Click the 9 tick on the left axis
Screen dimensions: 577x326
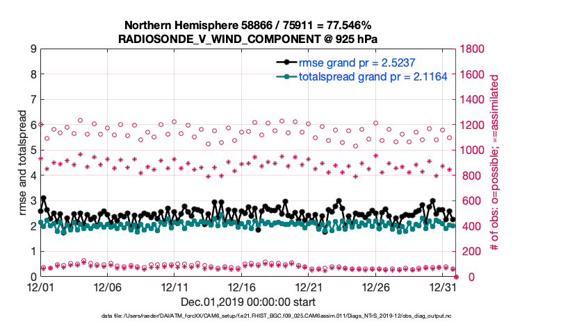click(x=33, y=49)
